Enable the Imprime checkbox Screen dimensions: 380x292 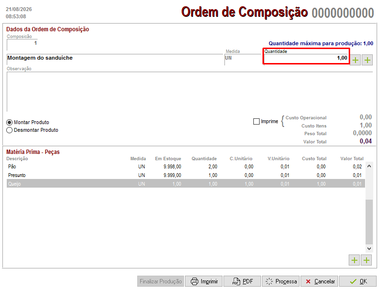256,121
